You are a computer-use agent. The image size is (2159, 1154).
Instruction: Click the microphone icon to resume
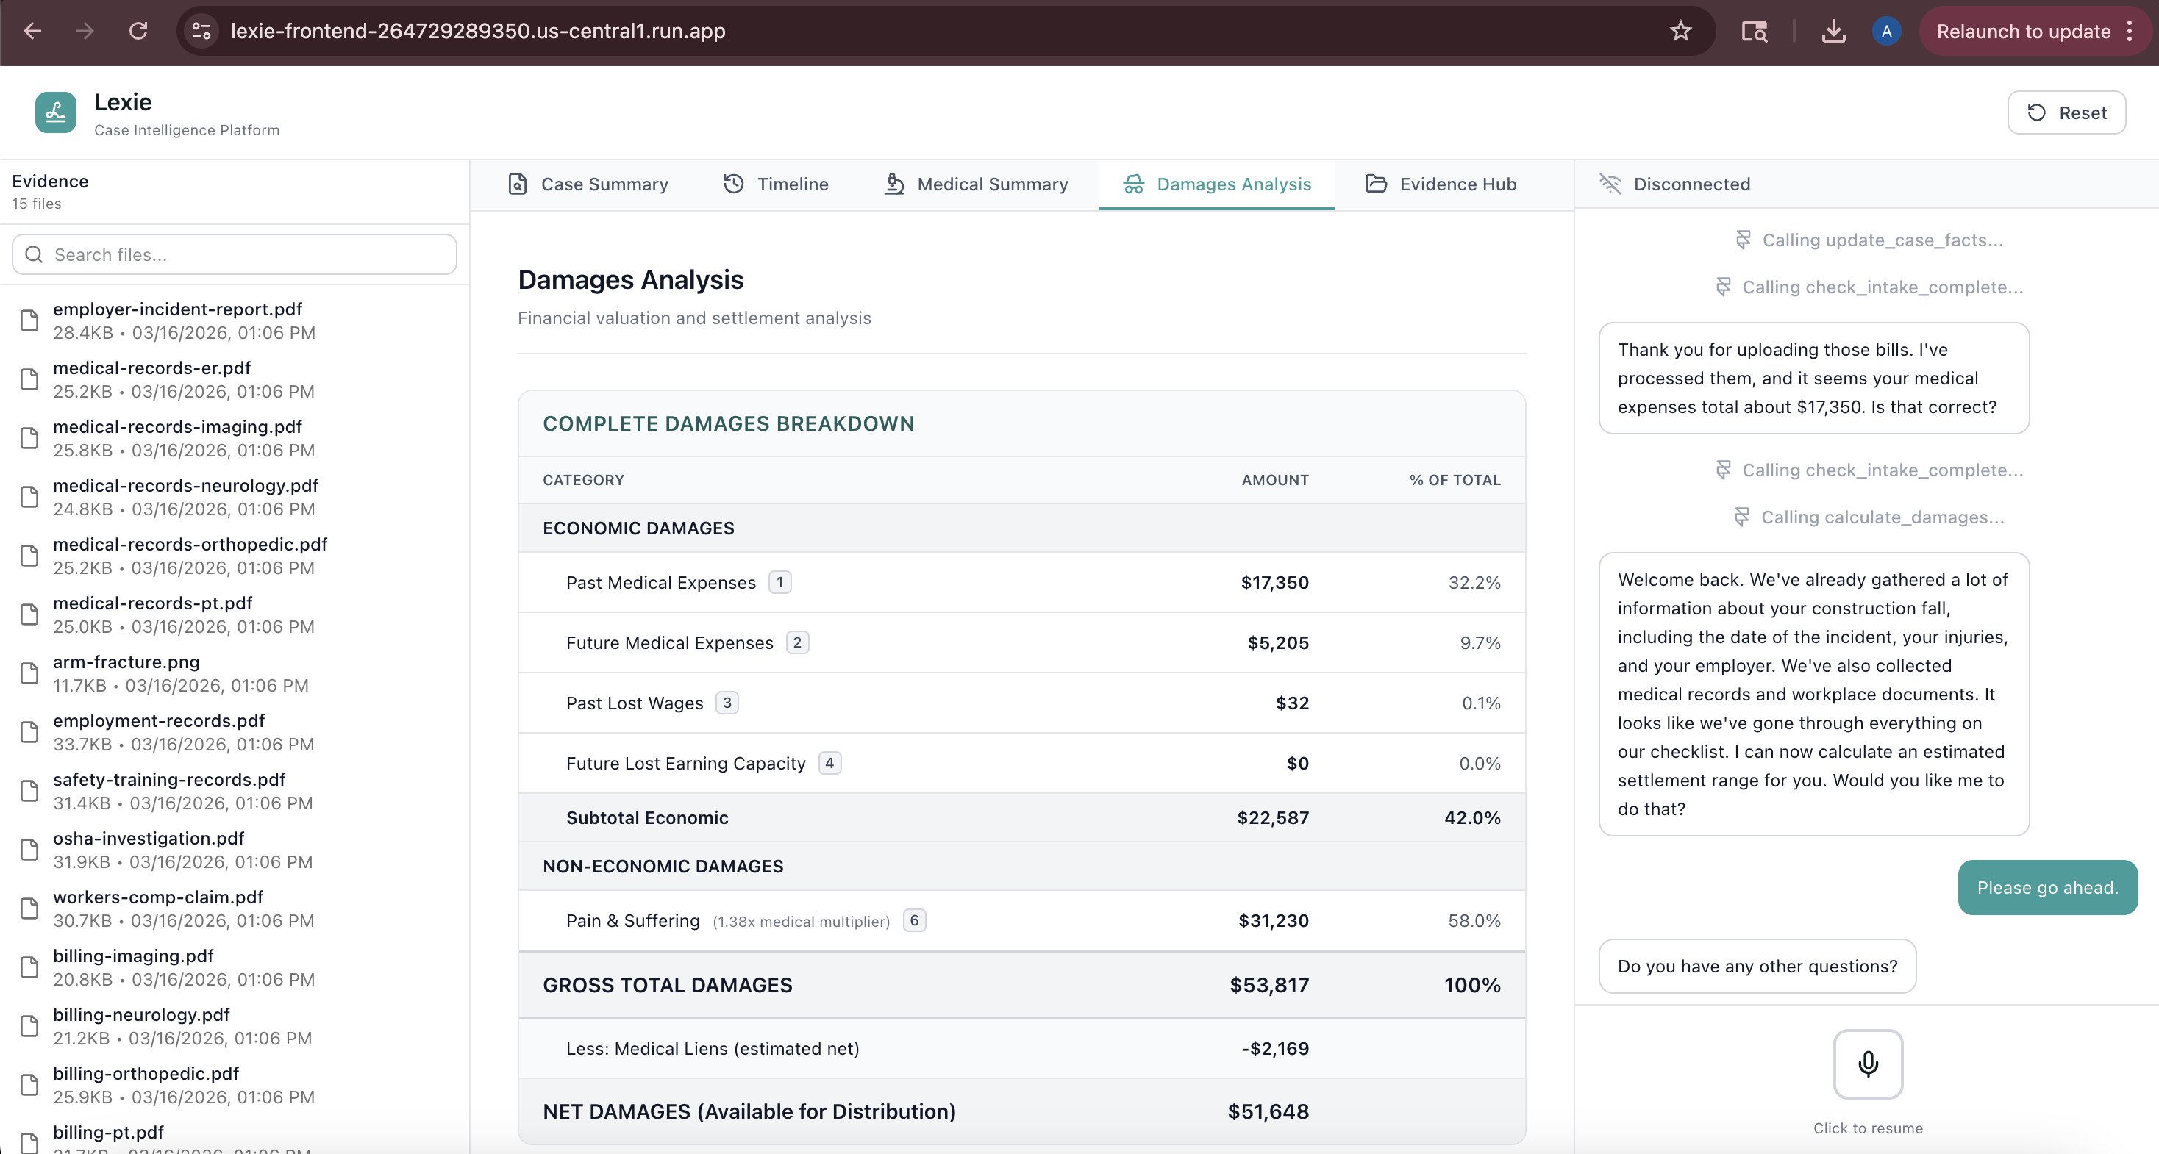tap(1867, 1064)
